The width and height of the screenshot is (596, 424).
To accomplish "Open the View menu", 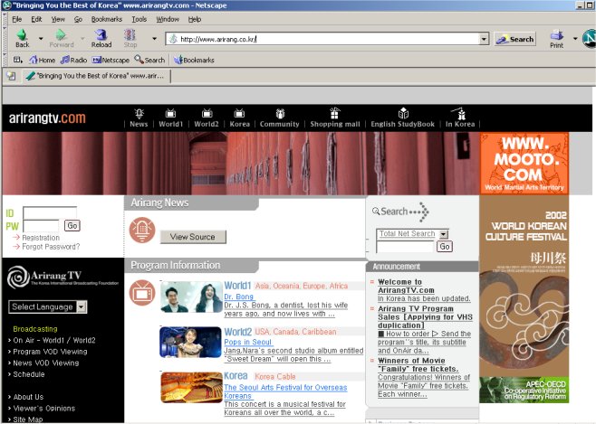I will [58, 19].
